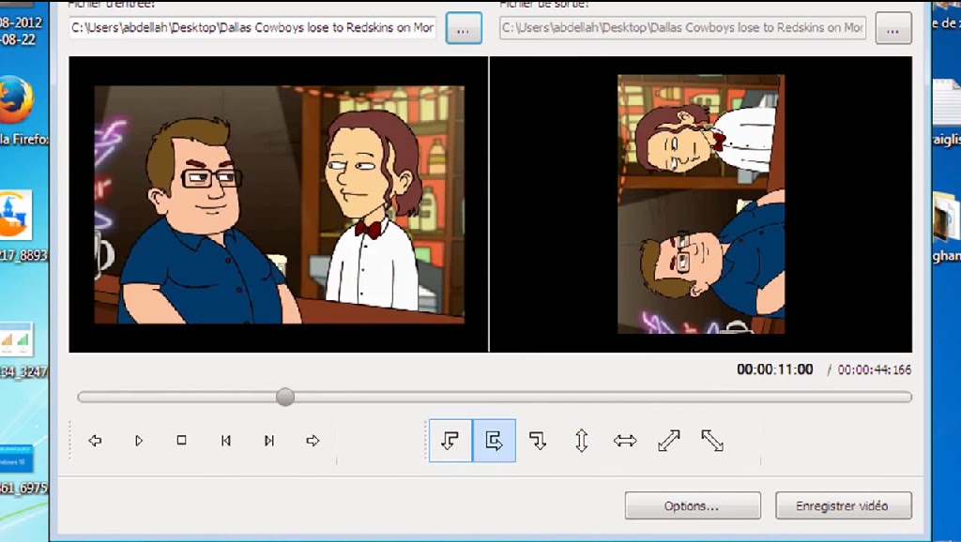
Task: Jump to the previous frame
Action: tap(226, 441)
